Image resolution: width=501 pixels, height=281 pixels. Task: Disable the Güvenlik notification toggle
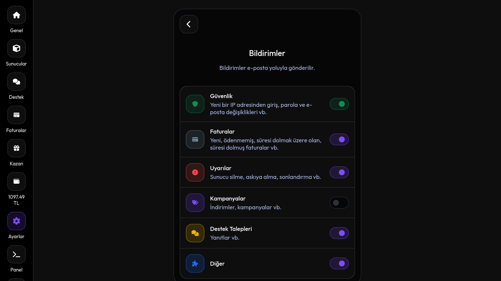coord(339,104)
